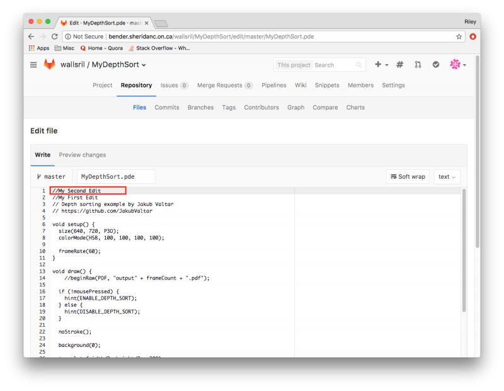This screenshot has height=391, width=504.
Task: Go to the Pipelines tab
Action: [x=274, y=85]
